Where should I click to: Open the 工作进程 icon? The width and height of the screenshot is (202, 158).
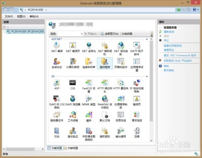pyautogui.click(x=73, y=117)
